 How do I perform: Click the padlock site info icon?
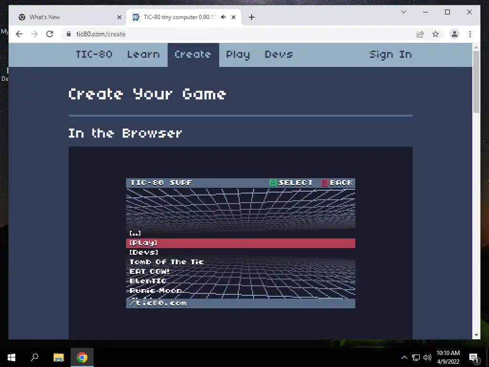(69, 34)
